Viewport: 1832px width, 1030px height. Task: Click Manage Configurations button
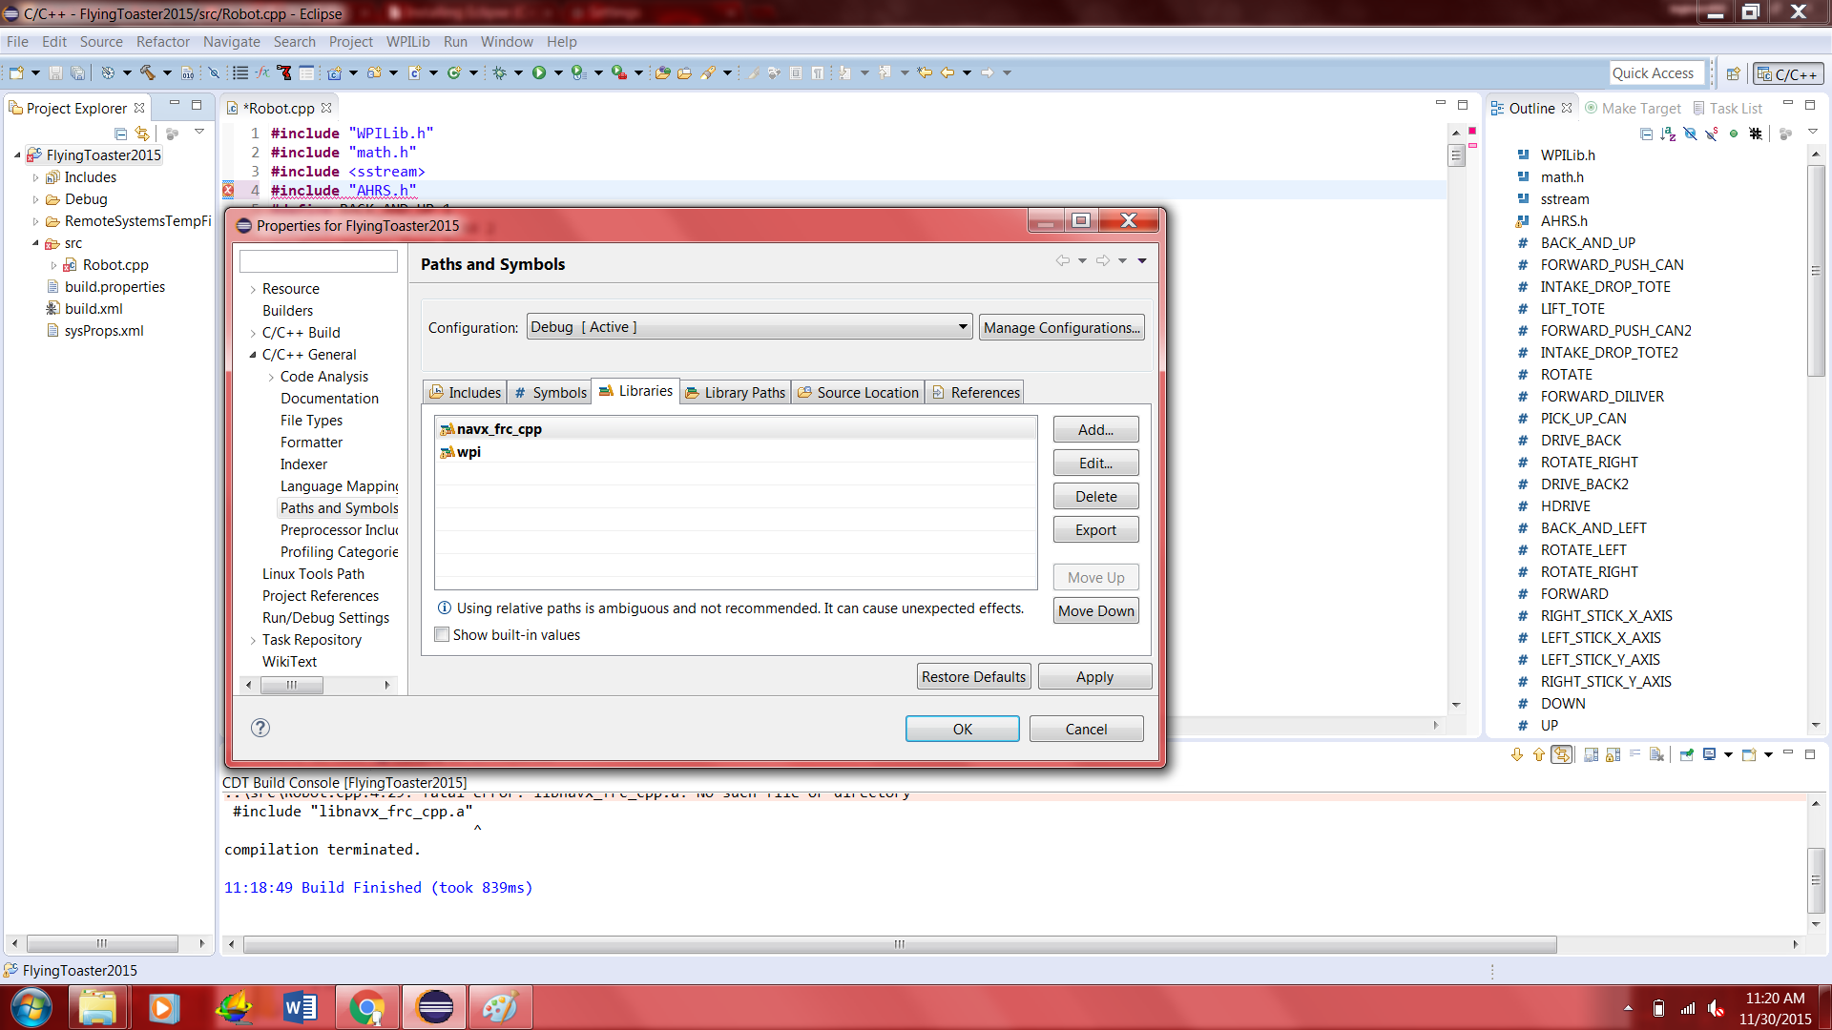[x=1061, y=327]
